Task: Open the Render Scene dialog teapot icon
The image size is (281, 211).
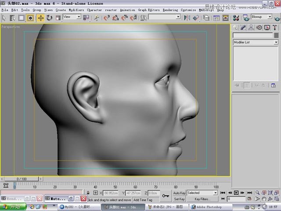Action: pyautogui.click(x=246, y=18)
